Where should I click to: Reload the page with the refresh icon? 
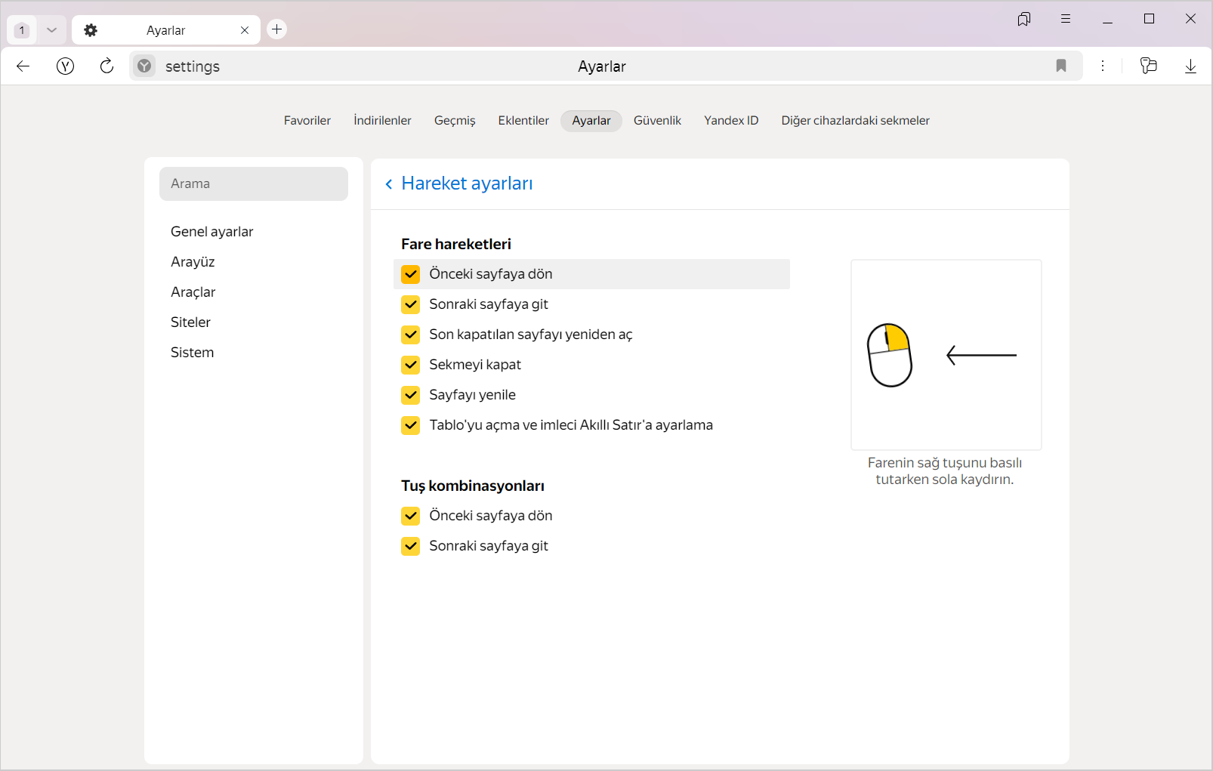coord(106,66)
